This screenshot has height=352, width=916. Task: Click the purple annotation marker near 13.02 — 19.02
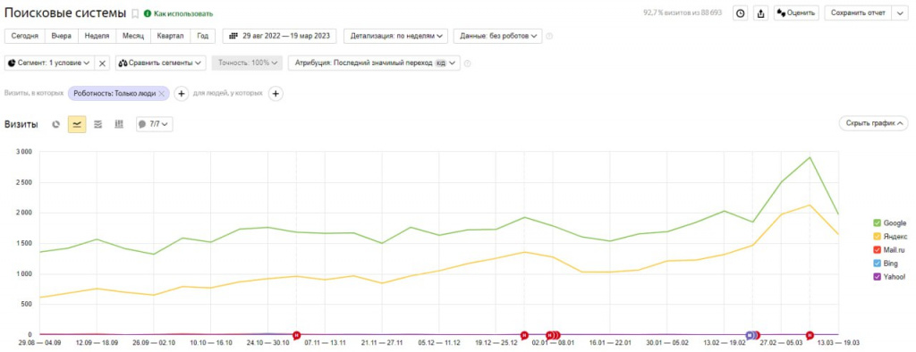750,335
